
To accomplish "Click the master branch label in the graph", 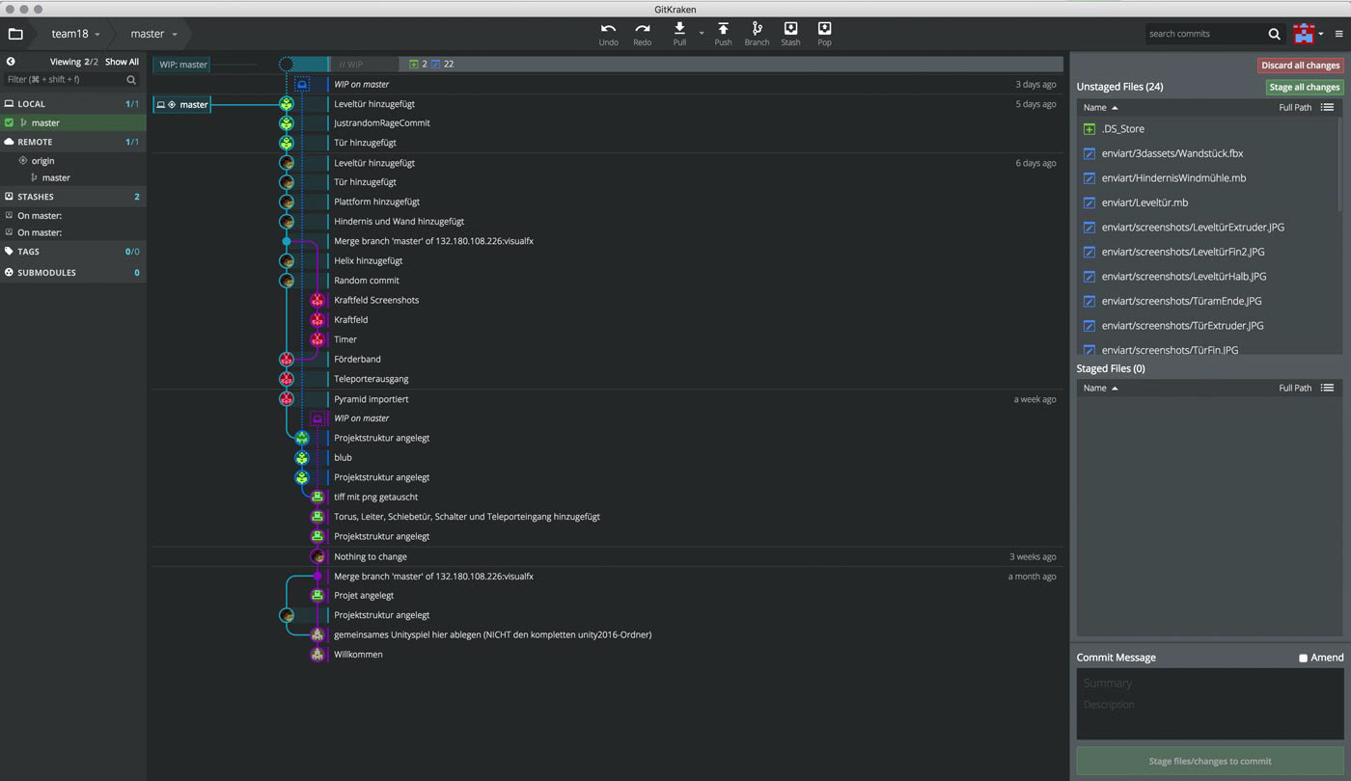I will click(x=181, y=104).
